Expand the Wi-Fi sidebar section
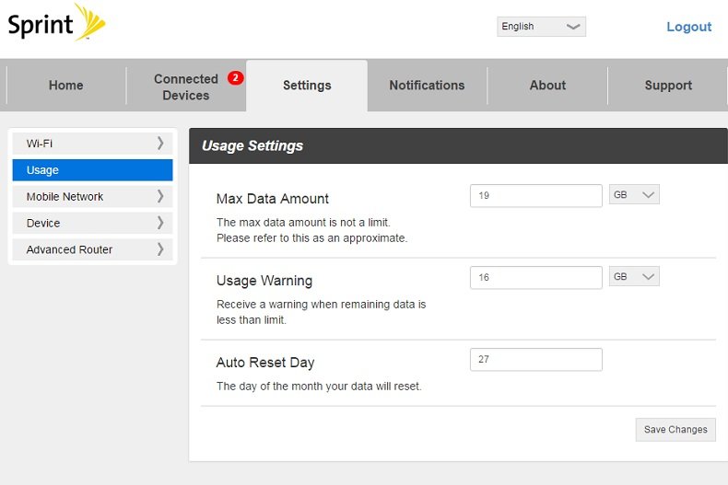This screenshot has width=728, height=485. point(92,144)
